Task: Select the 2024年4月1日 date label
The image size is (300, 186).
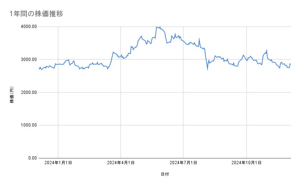Action: point(121,163)
